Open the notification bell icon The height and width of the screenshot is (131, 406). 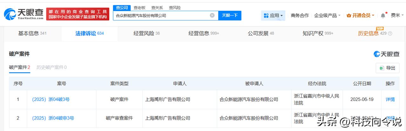click(383, 15)
